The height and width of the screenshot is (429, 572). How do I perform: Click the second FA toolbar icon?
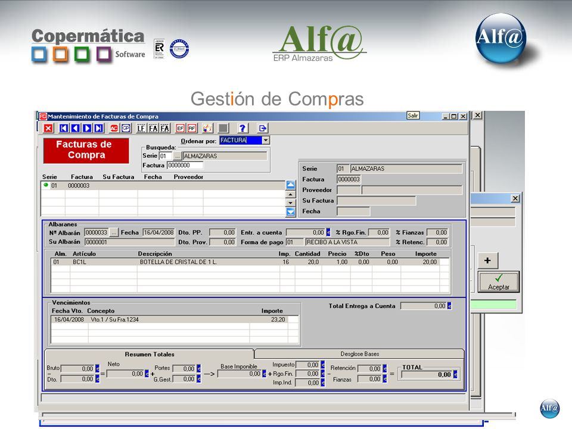coord(165,128)
